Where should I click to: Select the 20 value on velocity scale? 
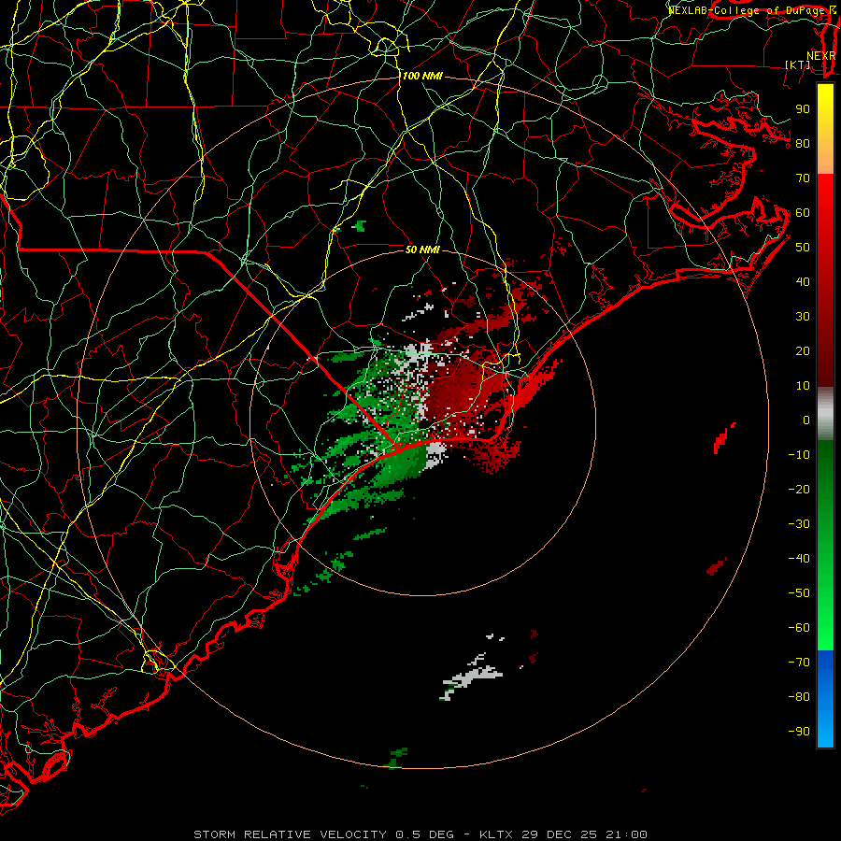(803, 351)
